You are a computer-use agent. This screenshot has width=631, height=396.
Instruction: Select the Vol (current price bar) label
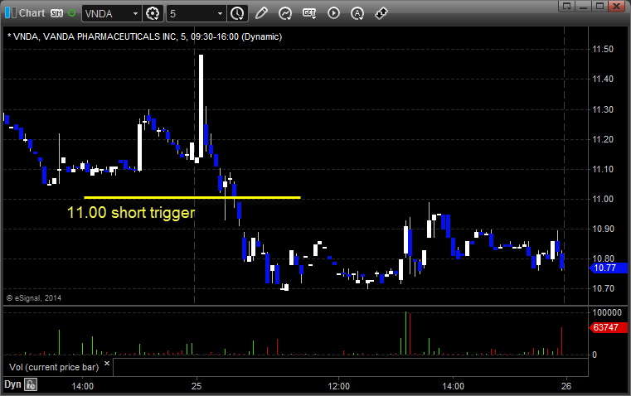coord(54,367)
